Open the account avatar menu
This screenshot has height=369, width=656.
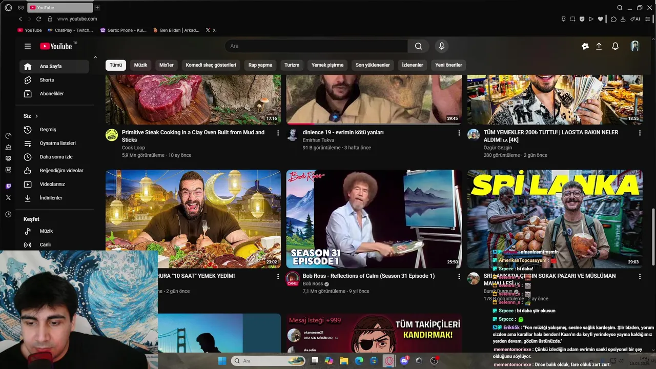pos(635,46)
